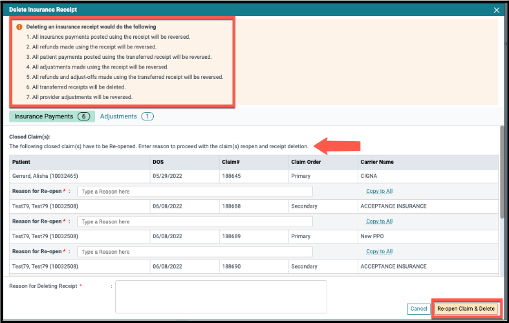This screenshot has height=323, width=509.
Task: Click reason field for claim 188688
Action: point(195,221)
